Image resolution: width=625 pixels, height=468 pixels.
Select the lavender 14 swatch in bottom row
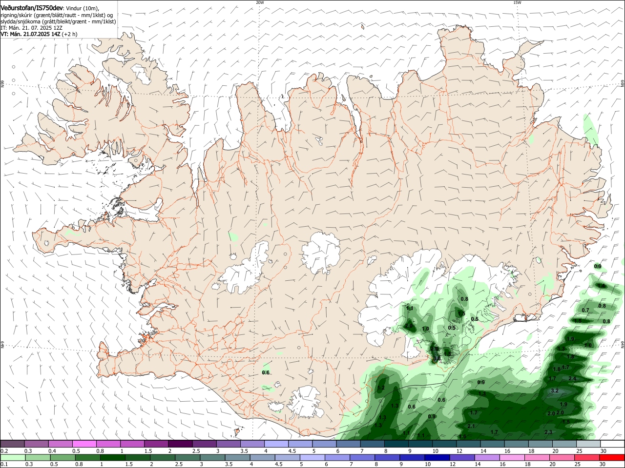[486, 458]
